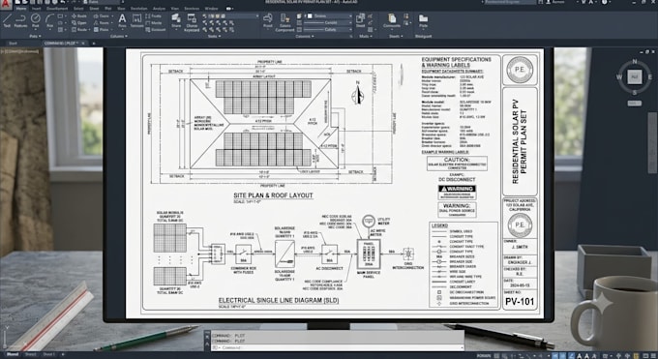This screenshot has height=359, width=658.
Task: Toggle the grid display in status bar
Action: (x=496, y=356)
